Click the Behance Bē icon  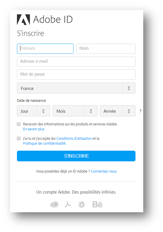click(98, 204)
